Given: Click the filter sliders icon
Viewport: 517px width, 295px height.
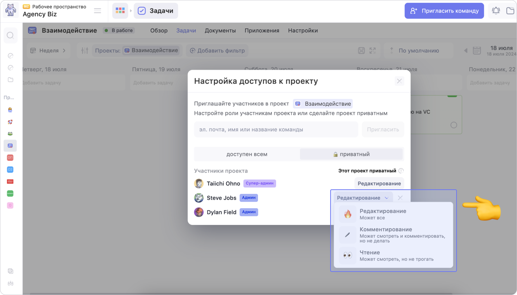Looking at the screenshot, I should tap(85, 51).
